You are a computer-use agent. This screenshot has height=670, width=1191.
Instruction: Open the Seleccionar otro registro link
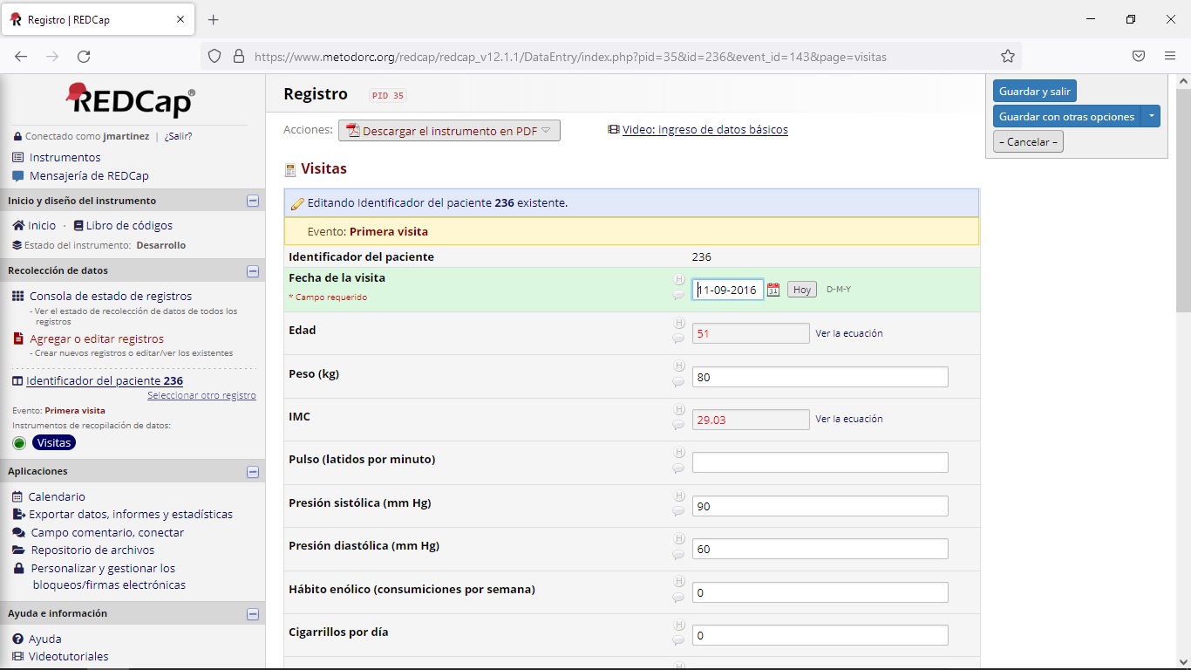(x=201, y=395)
